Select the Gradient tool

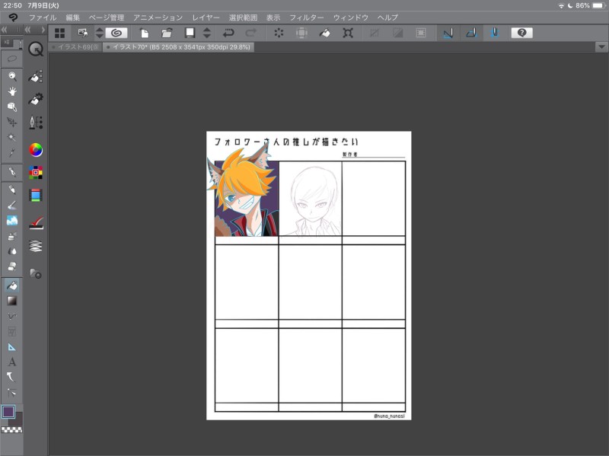click(12, 301)
